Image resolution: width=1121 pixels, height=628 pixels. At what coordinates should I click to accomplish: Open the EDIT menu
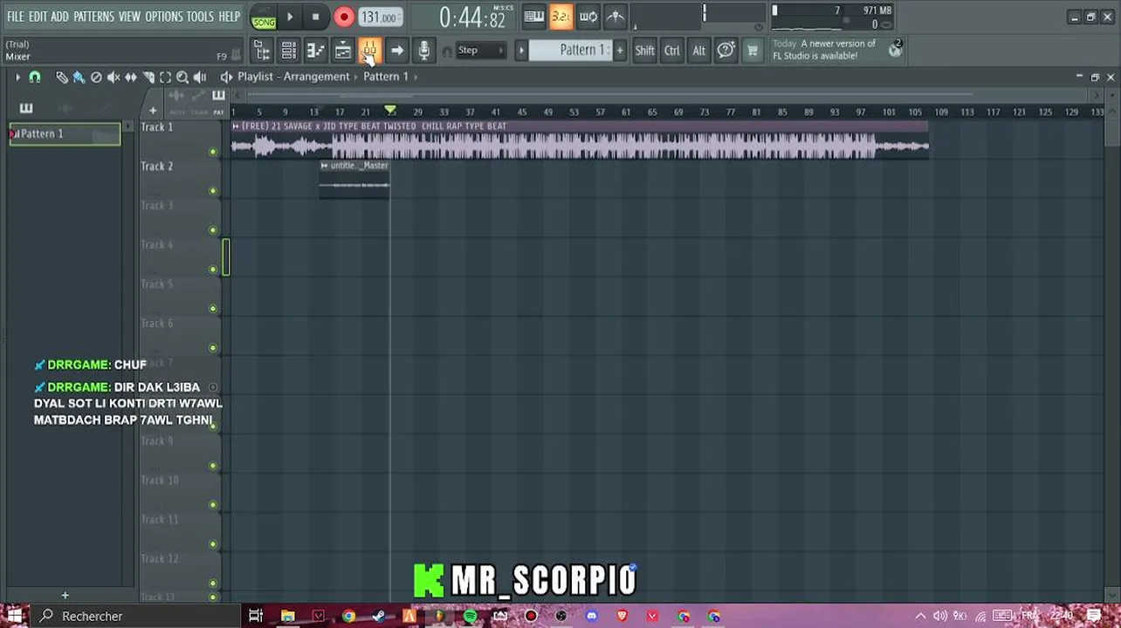(x=38, y=17)
